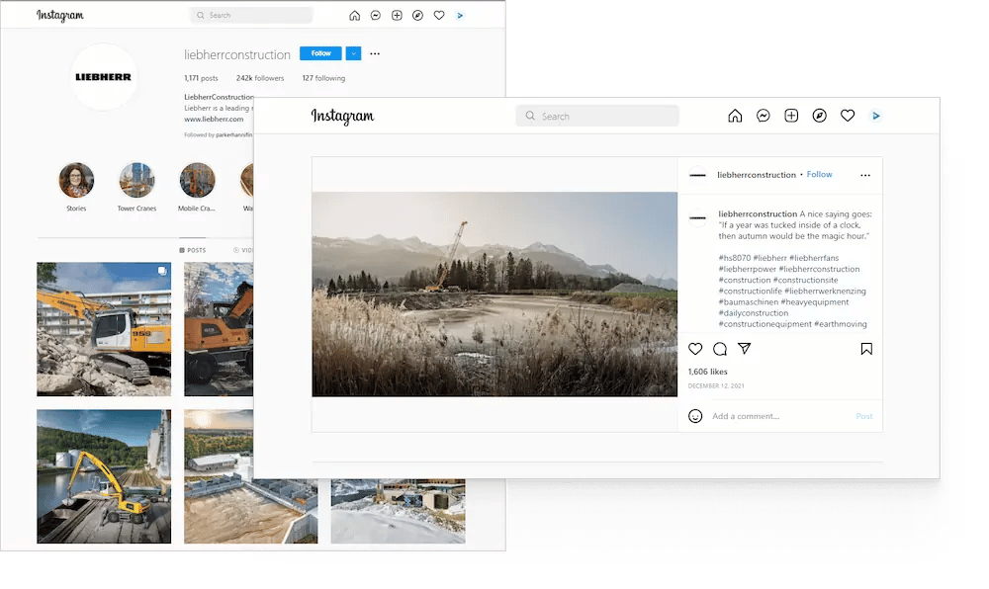This screenshot has height=589, width=989.
Task: Open Liebherr profile picture
Action: click(104, 77)
